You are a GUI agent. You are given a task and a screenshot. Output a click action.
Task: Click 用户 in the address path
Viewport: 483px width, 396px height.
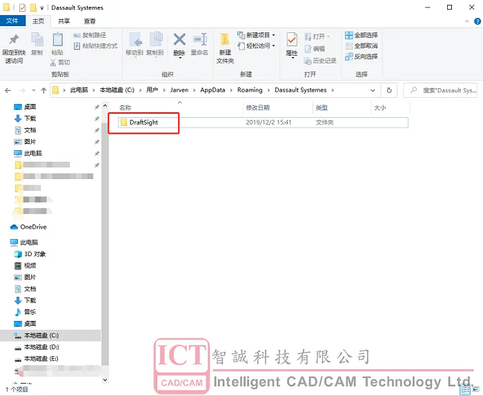152,90
